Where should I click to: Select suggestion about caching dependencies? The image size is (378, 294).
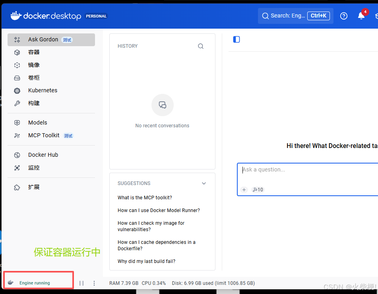pos(157,245)
